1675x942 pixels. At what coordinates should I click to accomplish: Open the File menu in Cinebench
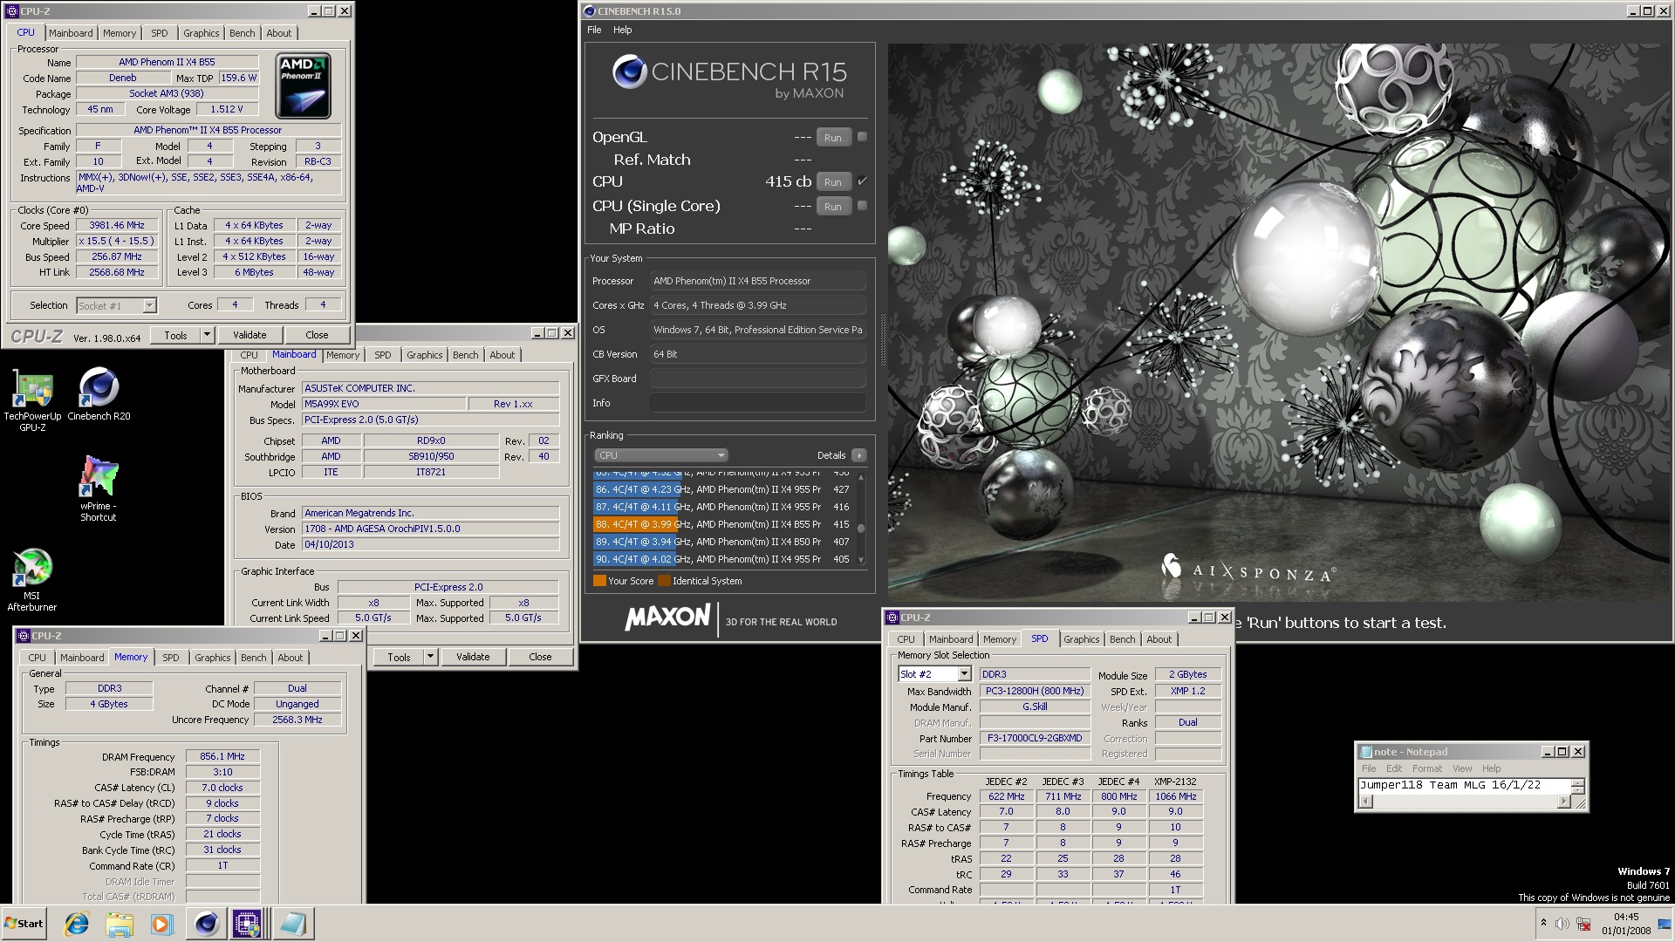pos(594,30)
